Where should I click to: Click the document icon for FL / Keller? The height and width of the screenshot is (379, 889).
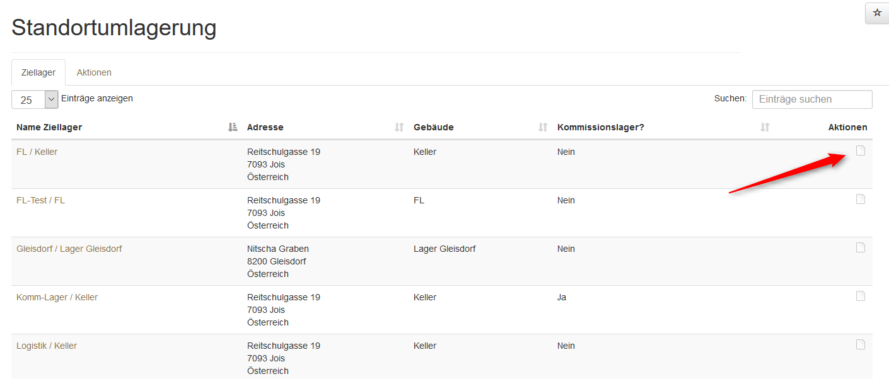[860, 150]
